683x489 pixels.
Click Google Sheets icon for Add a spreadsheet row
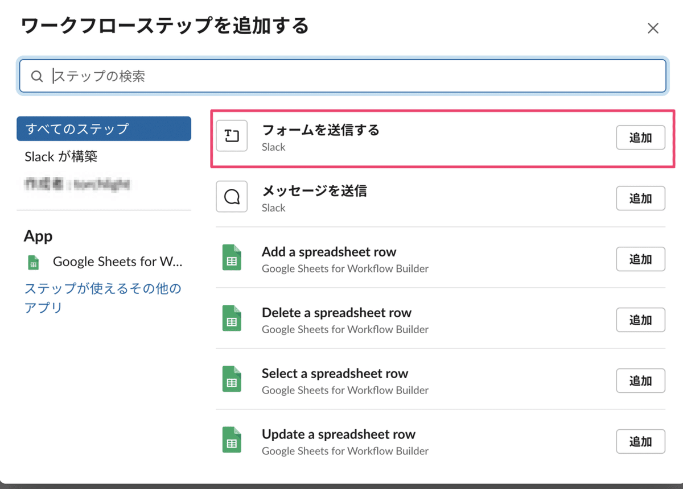coord(232,258)
